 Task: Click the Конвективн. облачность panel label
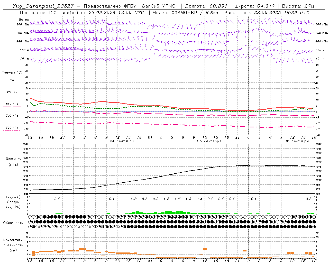click(13, 243)
